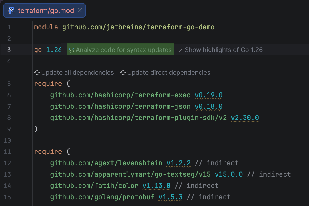309x206 pixels.
Task: Select the terraform/go.mod editor tab
Action: (x=46, y=11)
